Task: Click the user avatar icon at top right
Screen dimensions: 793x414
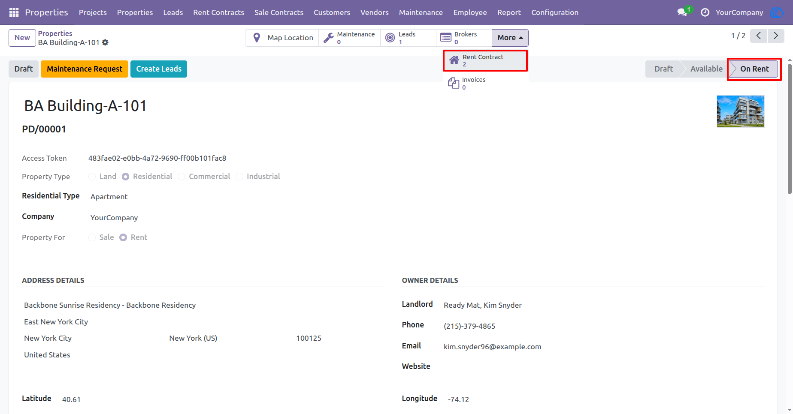Action: [x=777, y=12]
